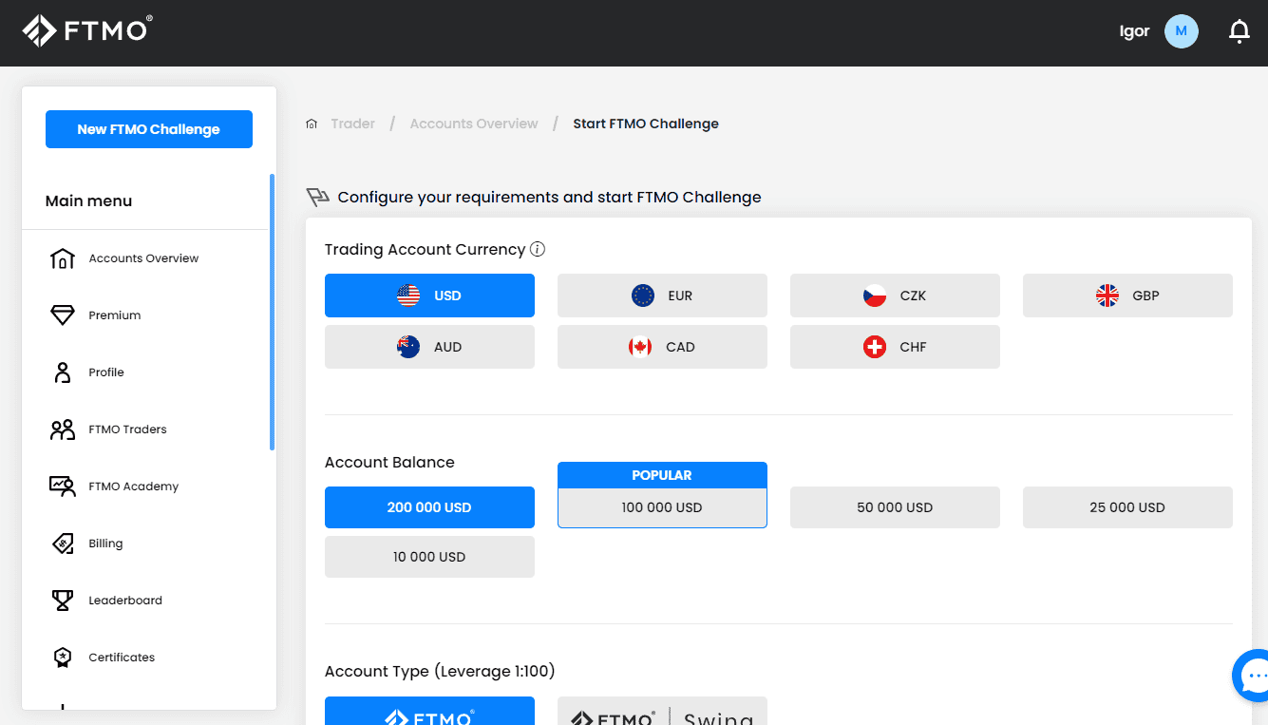Select AUD account currency
The height and width of the screenshot is (725, 1268).
[x=429, y=347]
